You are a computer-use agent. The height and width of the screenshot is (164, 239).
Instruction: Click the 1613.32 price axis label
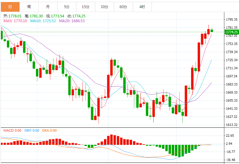coord(232,125)
